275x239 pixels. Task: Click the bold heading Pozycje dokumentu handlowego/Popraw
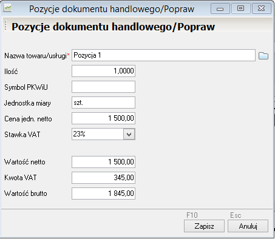(113, 27)
